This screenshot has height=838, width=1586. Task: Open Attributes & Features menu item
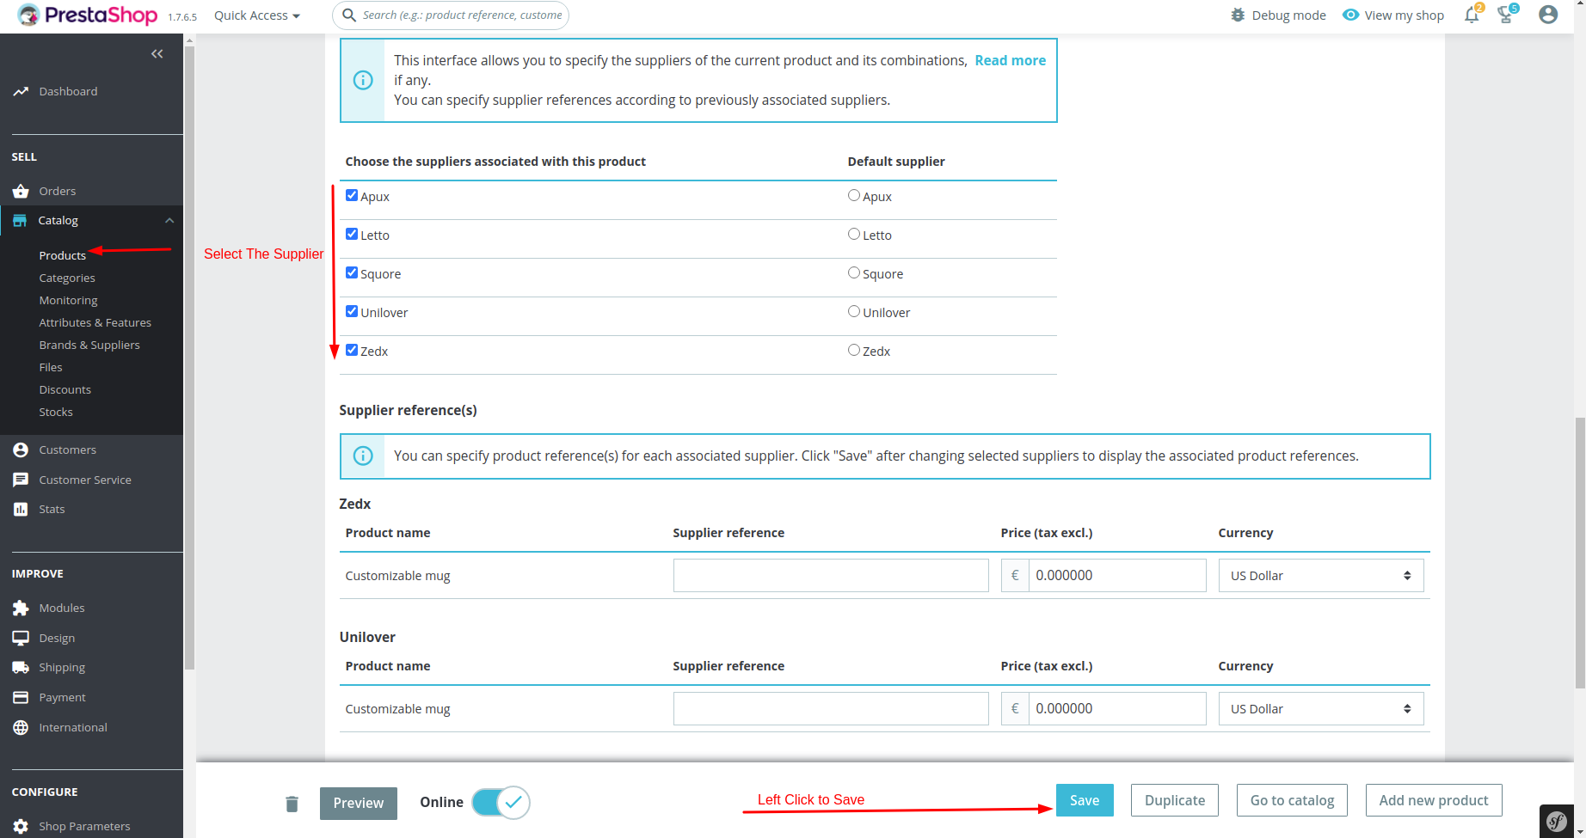click(95, 322)
